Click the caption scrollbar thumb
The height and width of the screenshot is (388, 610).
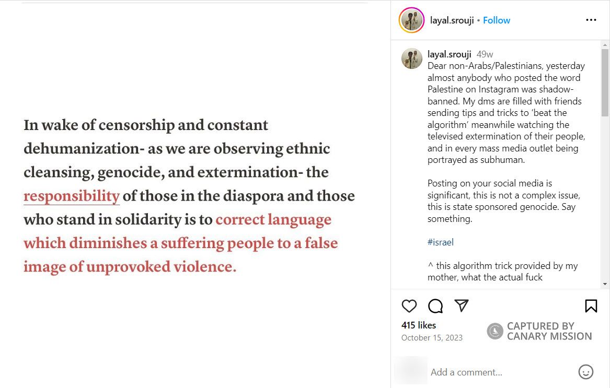pyautogui.click(x=605, y=83)
